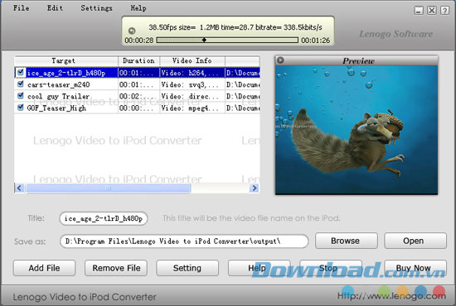Image resolution: width=456 pixels, height=306 pixels.
Task: Click the Preview play icon
Action: 280,60
